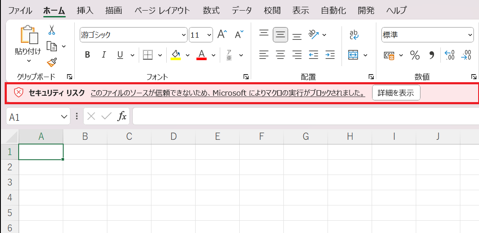Toggle italic formatting
Screen dimensions: 479x233
click(104, 55)
